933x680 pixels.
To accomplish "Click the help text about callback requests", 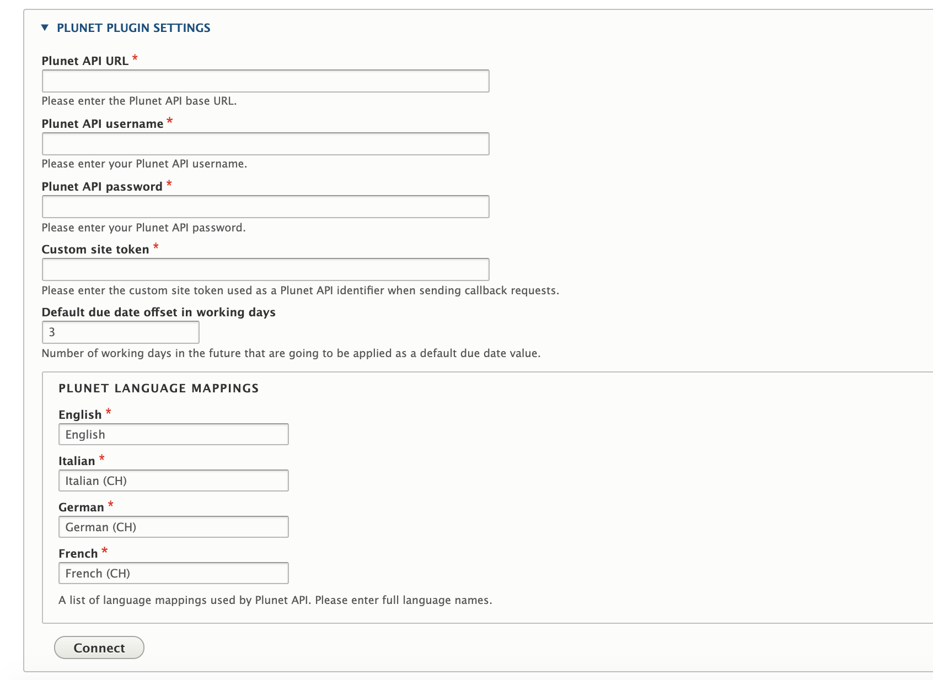I will coord(300,290).
